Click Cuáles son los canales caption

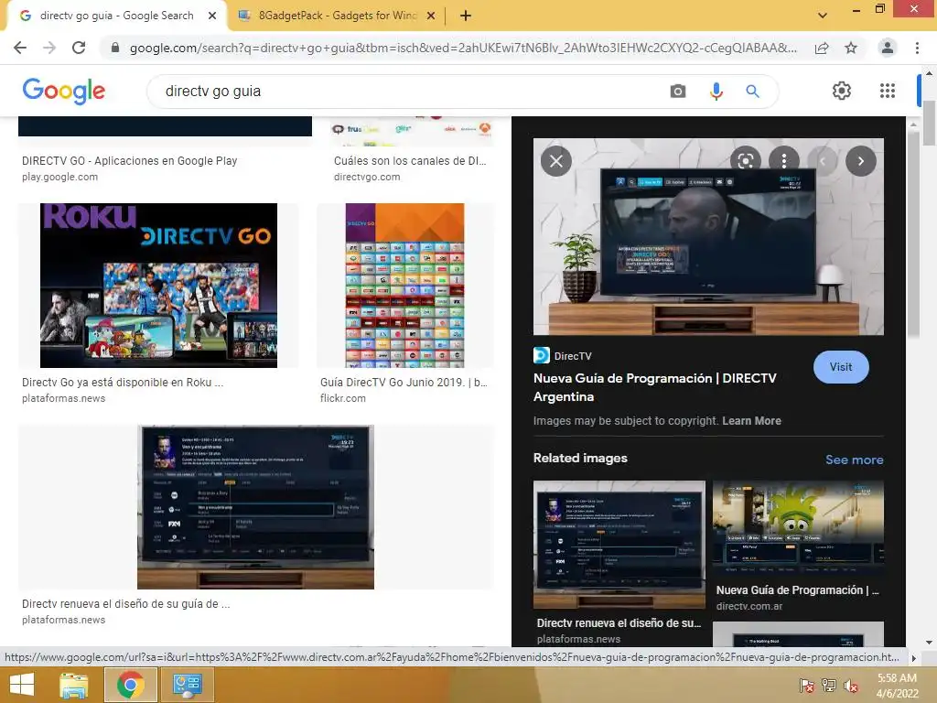[x=410, y=161]
